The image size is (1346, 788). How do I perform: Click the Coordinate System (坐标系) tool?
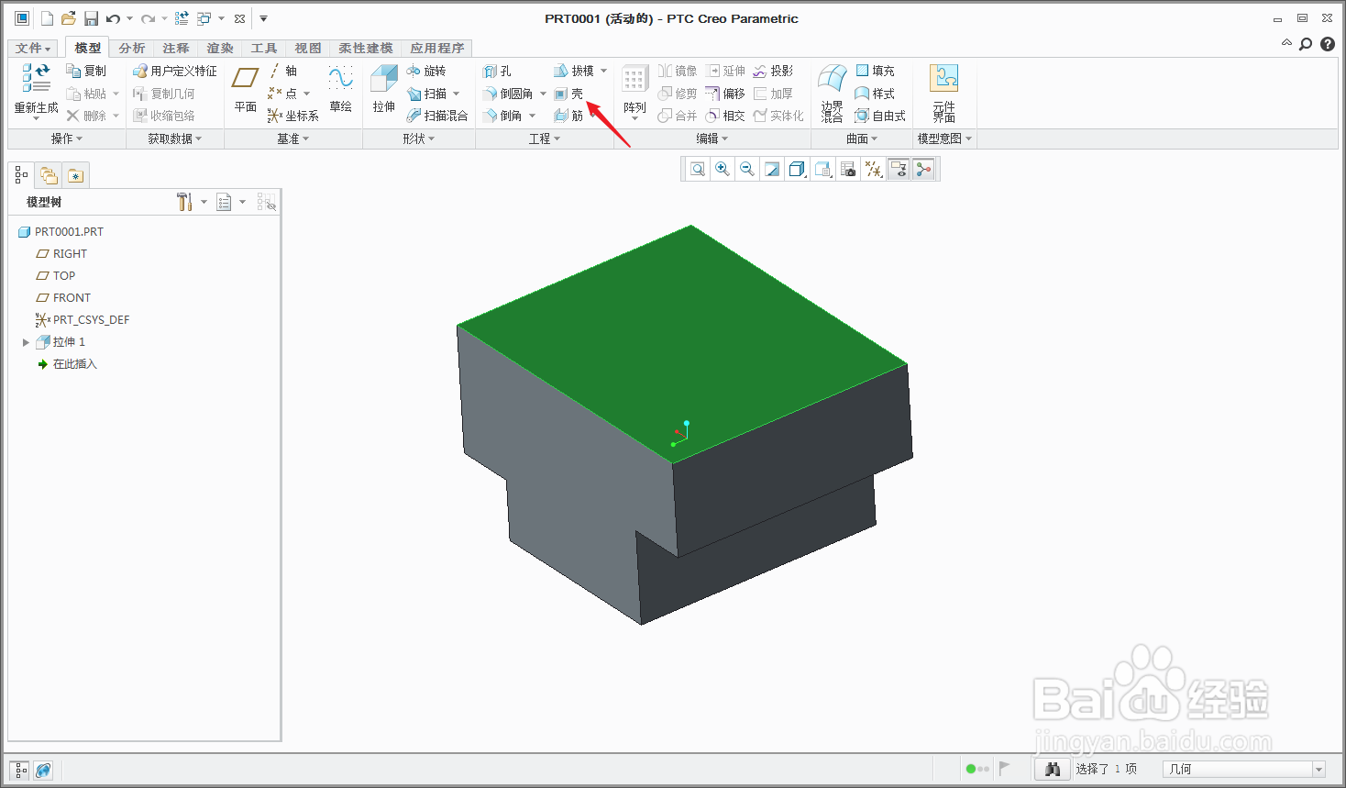(x=292, y=116)
